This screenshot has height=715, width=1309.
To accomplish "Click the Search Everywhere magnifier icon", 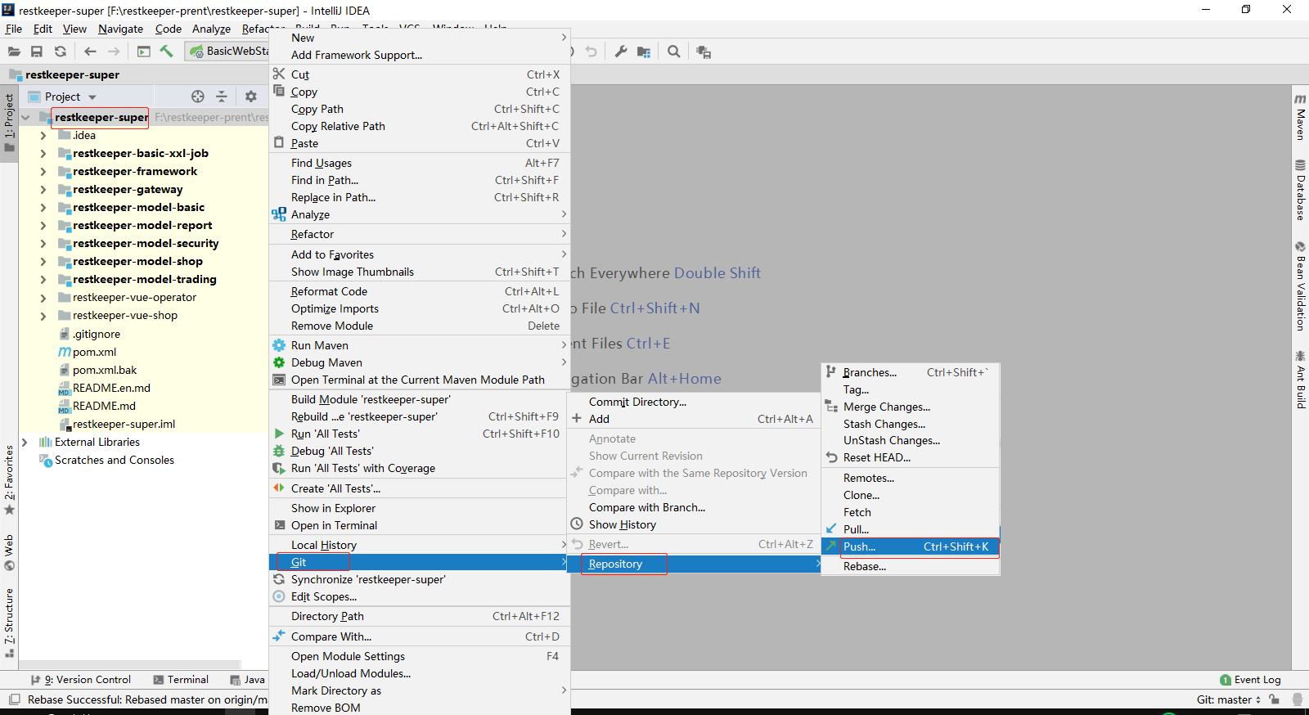I will [674, 52].
